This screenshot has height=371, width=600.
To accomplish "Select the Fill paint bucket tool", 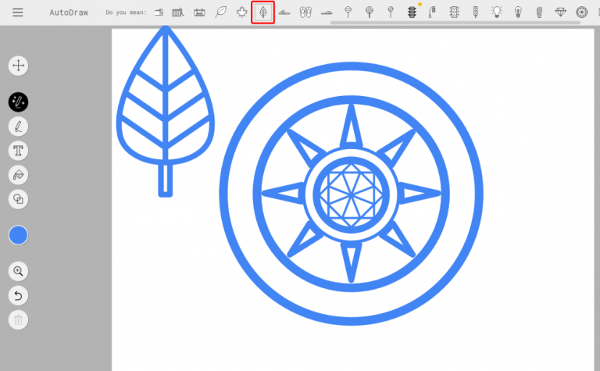I will (x=18, y=174).
